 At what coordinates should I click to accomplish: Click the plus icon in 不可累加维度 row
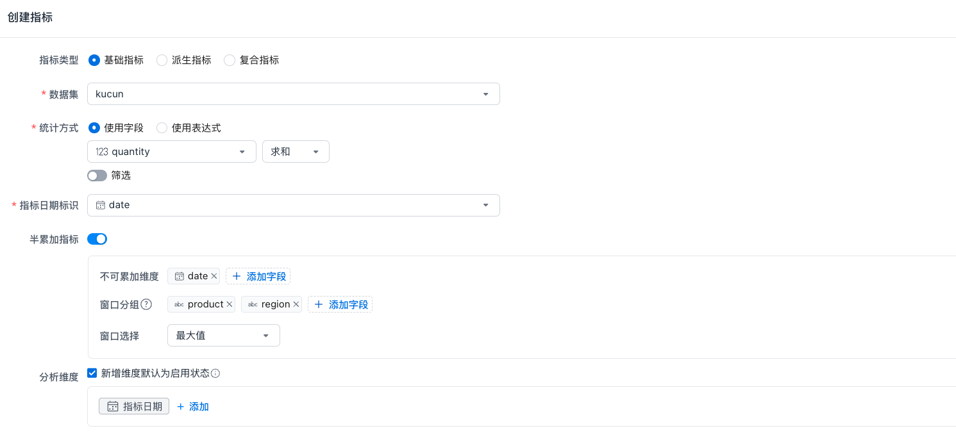237,276
